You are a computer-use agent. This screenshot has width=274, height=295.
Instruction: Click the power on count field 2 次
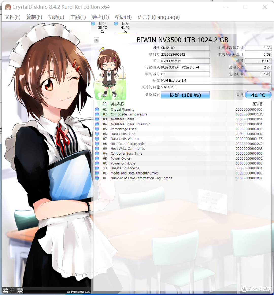(x=258, y=67)
